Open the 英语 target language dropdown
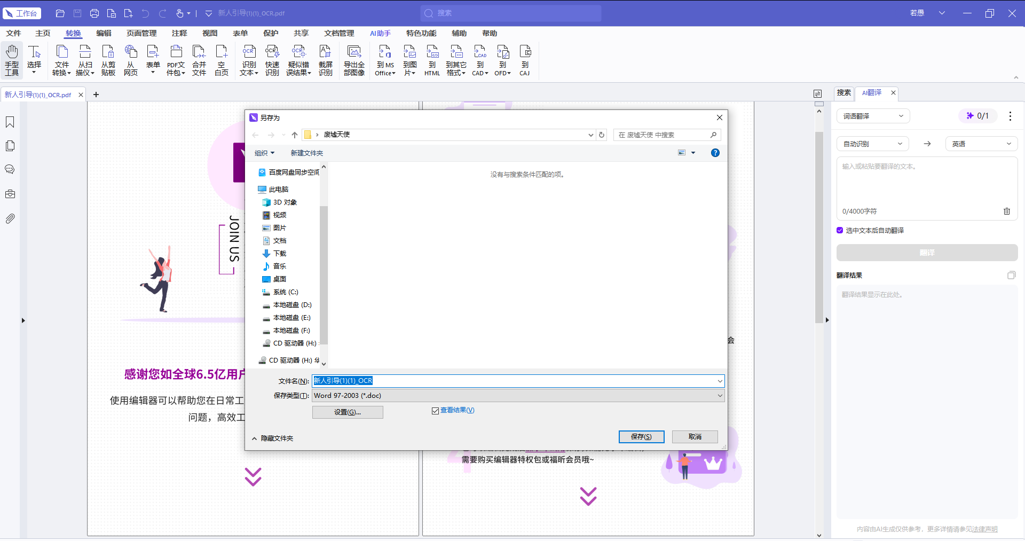 pyautogui.click(x=981, y=144)
